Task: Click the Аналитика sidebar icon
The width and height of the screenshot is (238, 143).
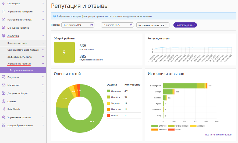Action: [x=3, y=36]
